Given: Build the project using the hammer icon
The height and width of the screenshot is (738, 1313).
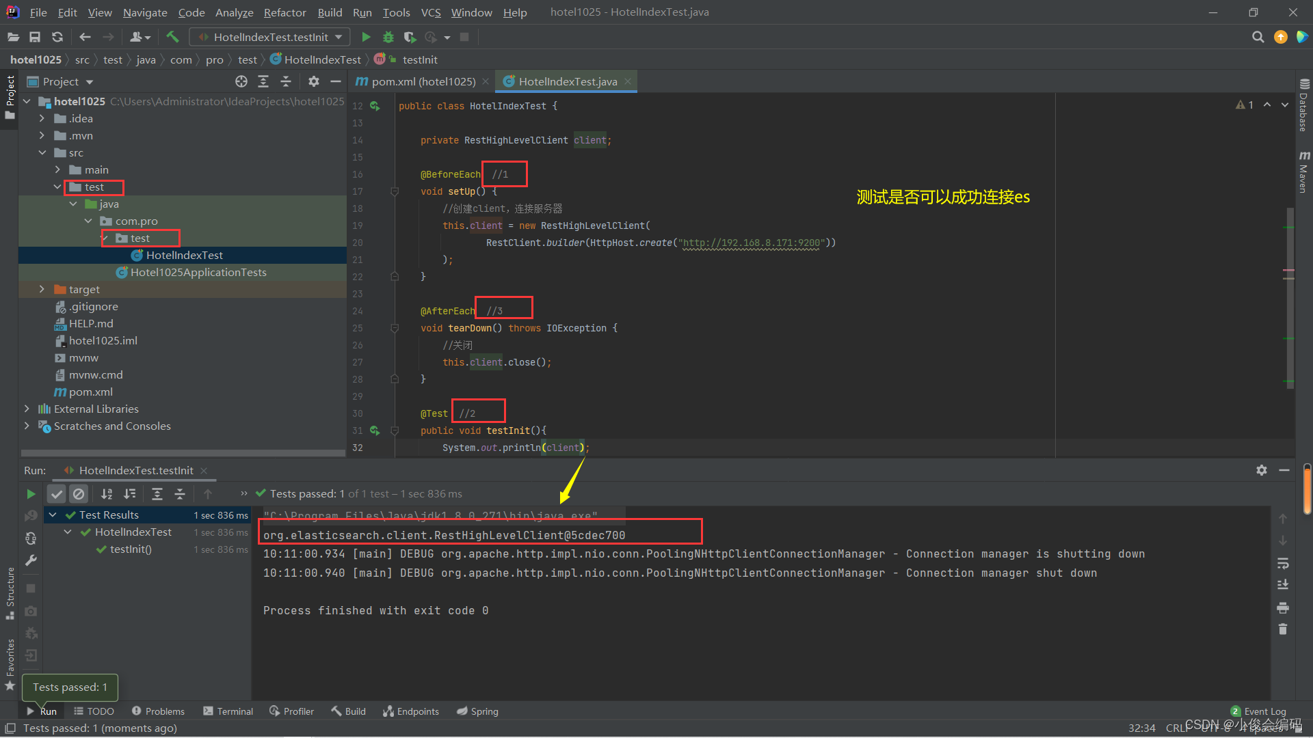Looking at the screenshot, I should coord(172,37).
